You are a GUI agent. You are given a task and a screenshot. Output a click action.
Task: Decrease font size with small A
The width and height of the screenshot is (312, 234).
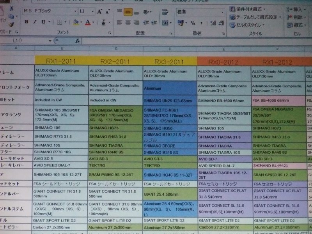(108, 12)
